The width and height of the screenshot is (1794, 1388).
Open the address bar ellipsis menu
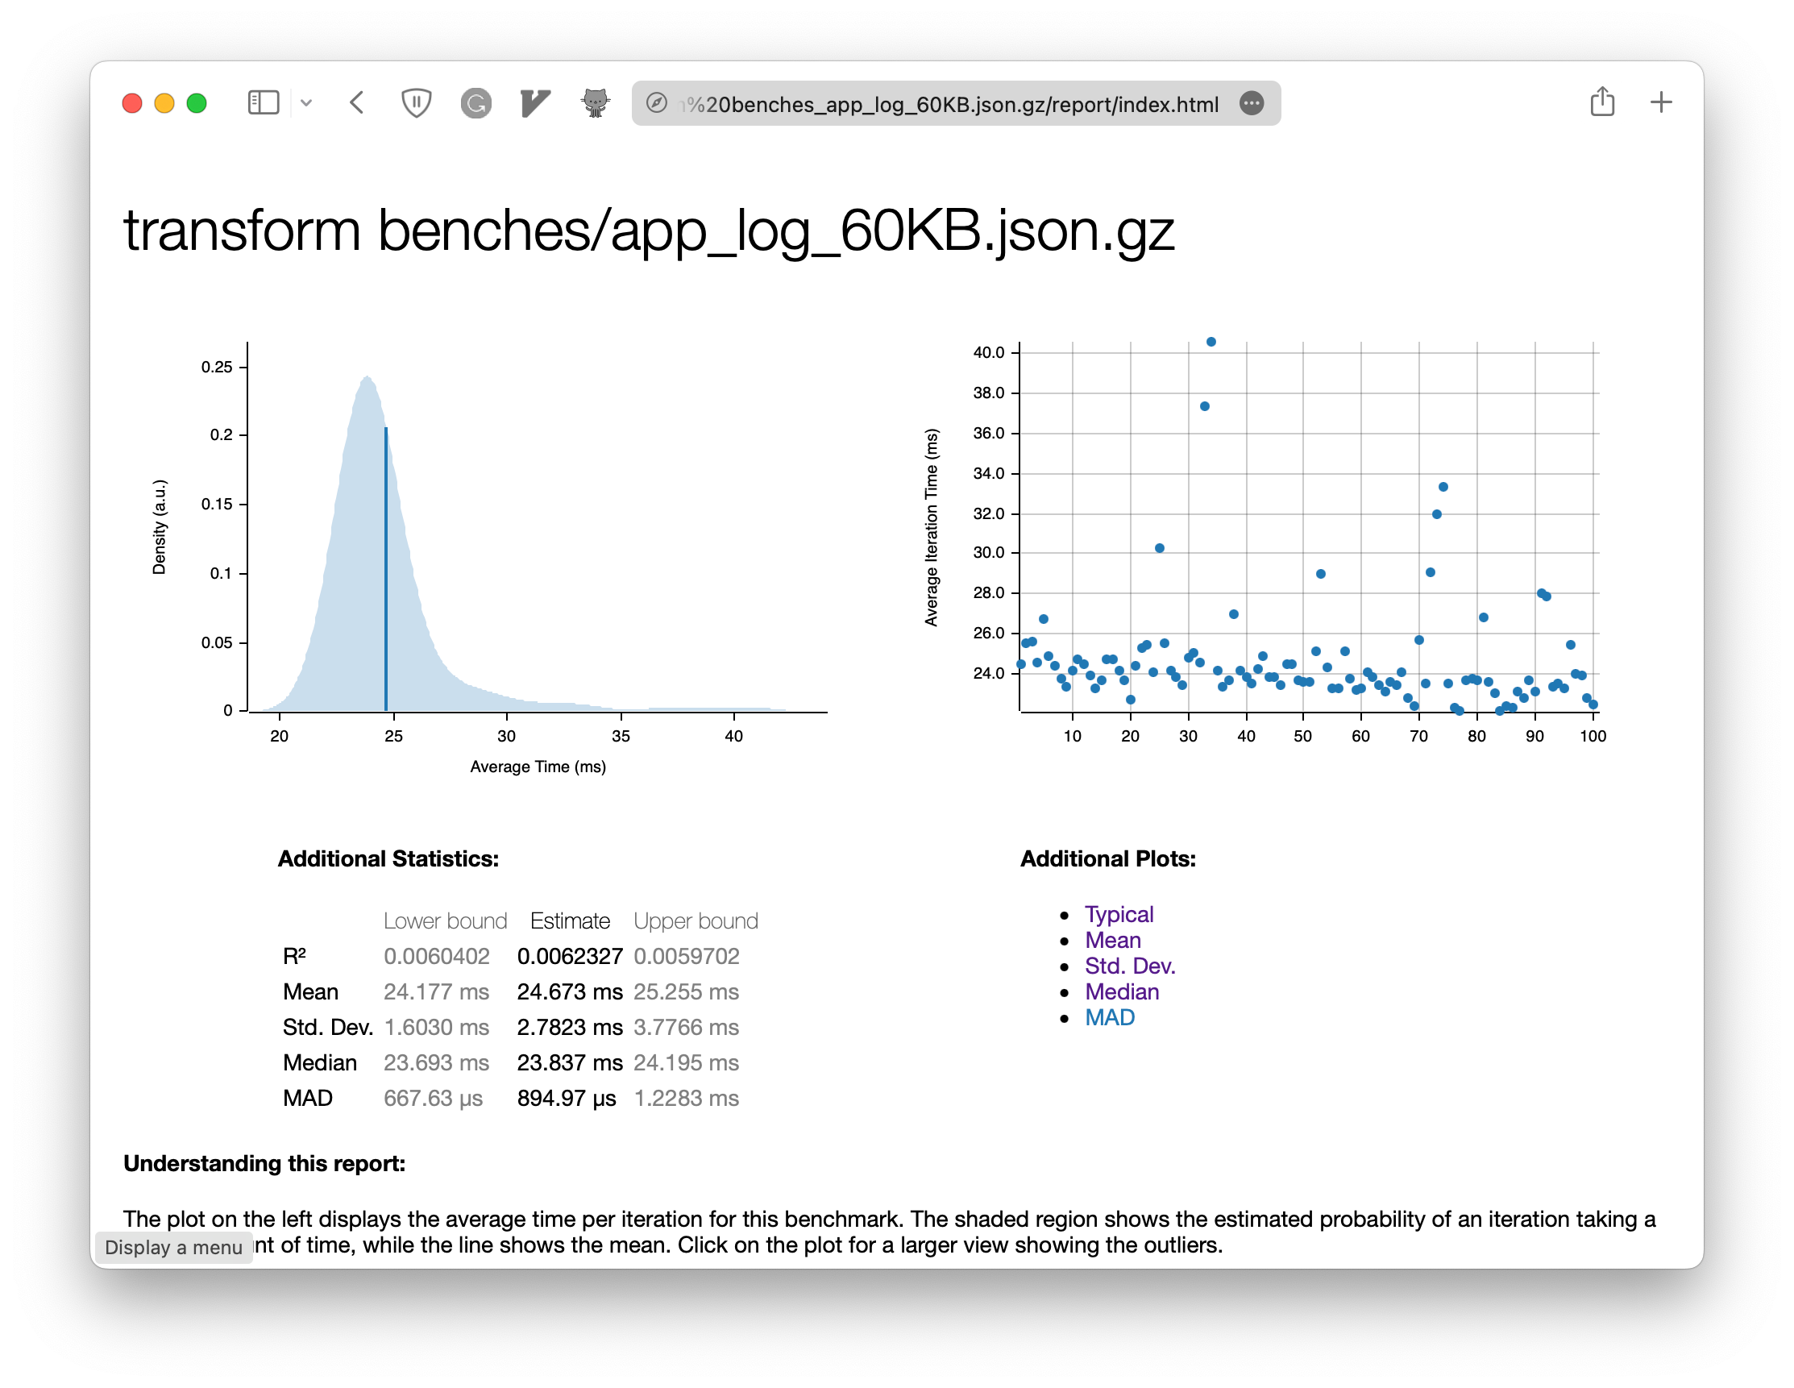point(1251,102)
